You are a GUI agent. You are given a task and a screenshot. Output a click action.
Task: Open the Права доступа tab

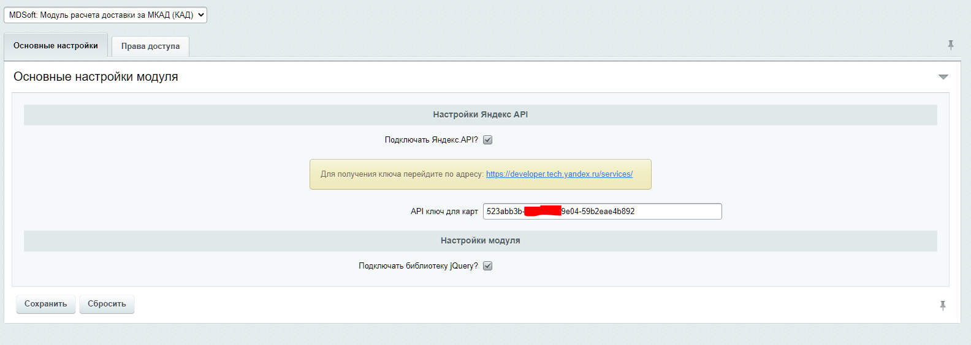click(150, 46)
